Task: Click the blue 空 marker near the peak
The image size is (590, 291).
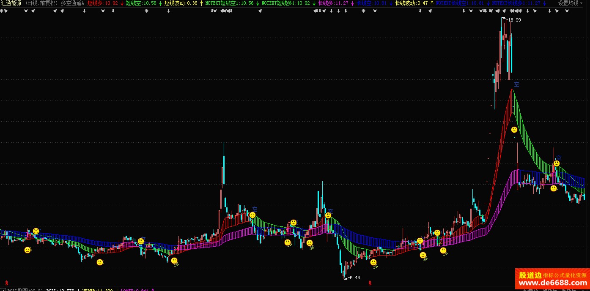Action: click(x=516, y=84)
